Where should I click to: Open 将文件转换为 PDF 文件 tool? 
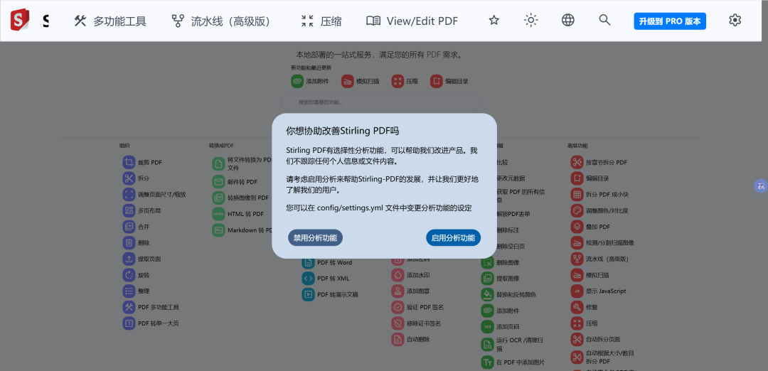point(242,164)
